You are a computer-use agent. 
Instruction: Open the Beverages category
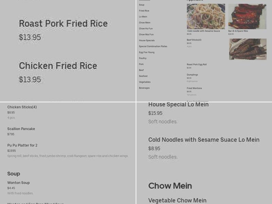point(144,88)
